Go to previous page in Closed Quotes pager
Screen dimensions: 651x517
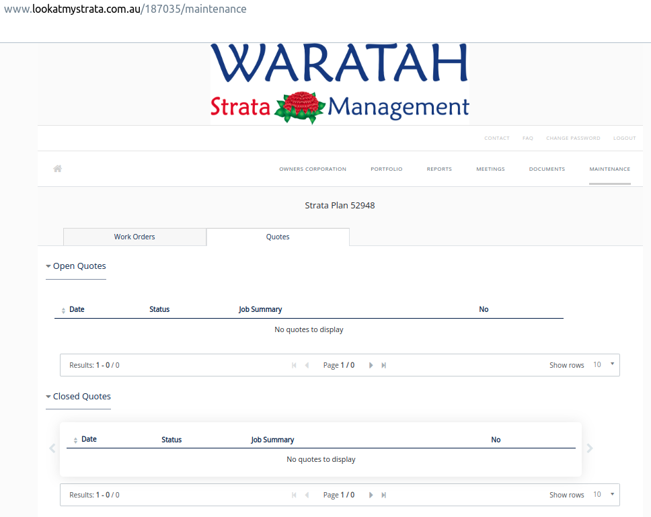(307, 495)
